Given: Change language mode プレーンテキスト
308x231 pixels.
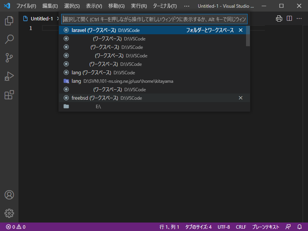Looking at the screenshot, I should pos(266,227).
